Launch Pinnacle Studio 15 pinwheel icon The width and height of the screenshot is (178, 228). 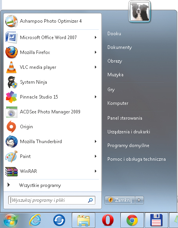tap(11, 97)
